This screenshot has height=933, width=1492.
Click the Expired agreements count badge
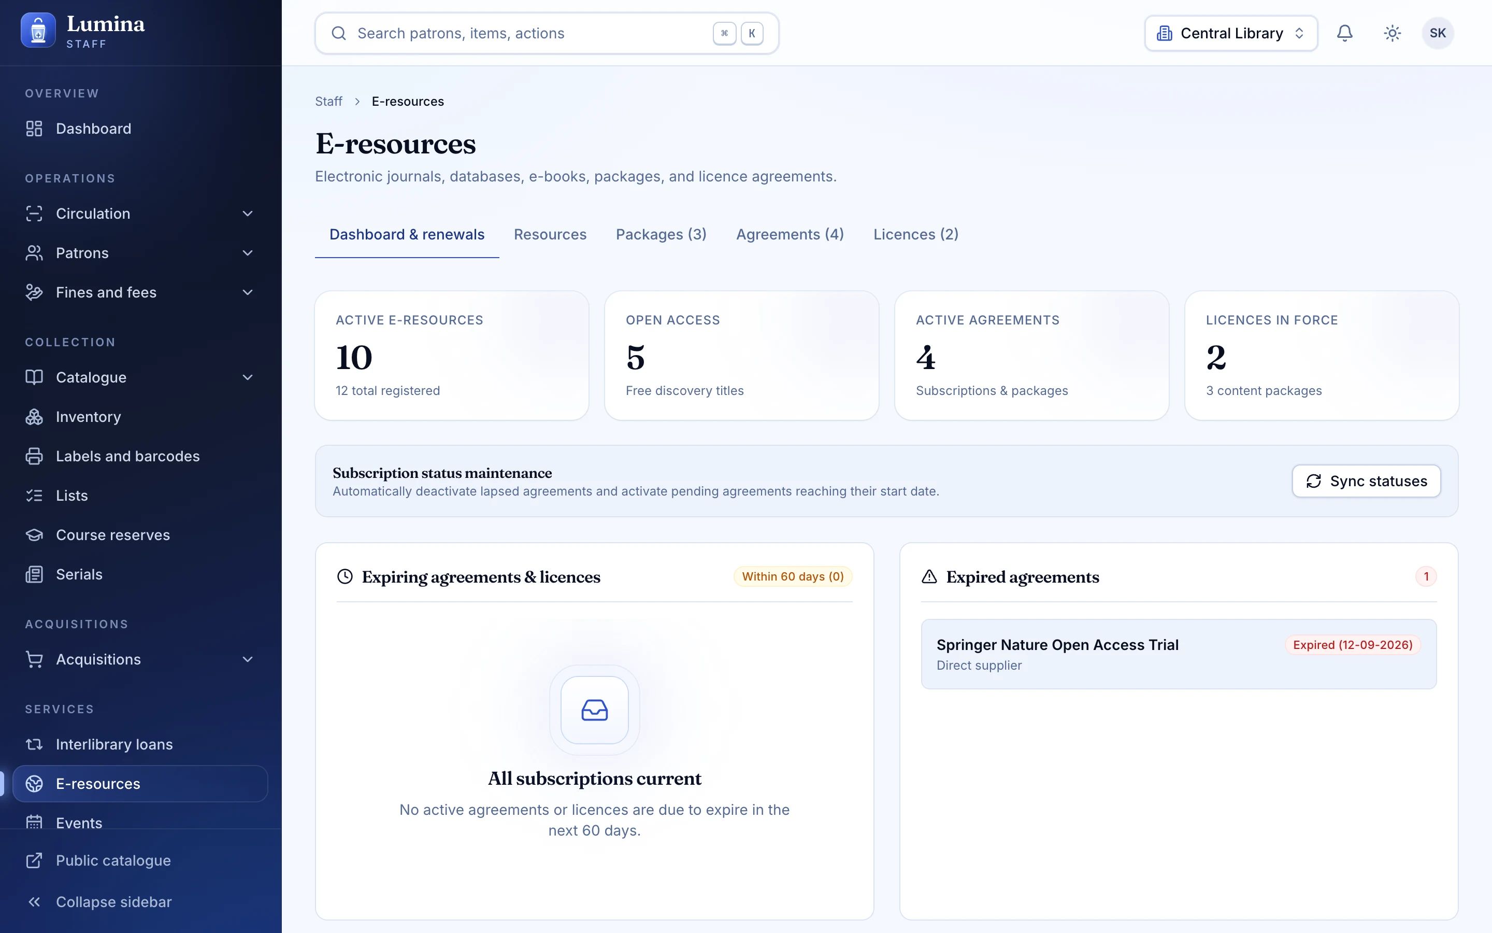tap(1426, 576)
